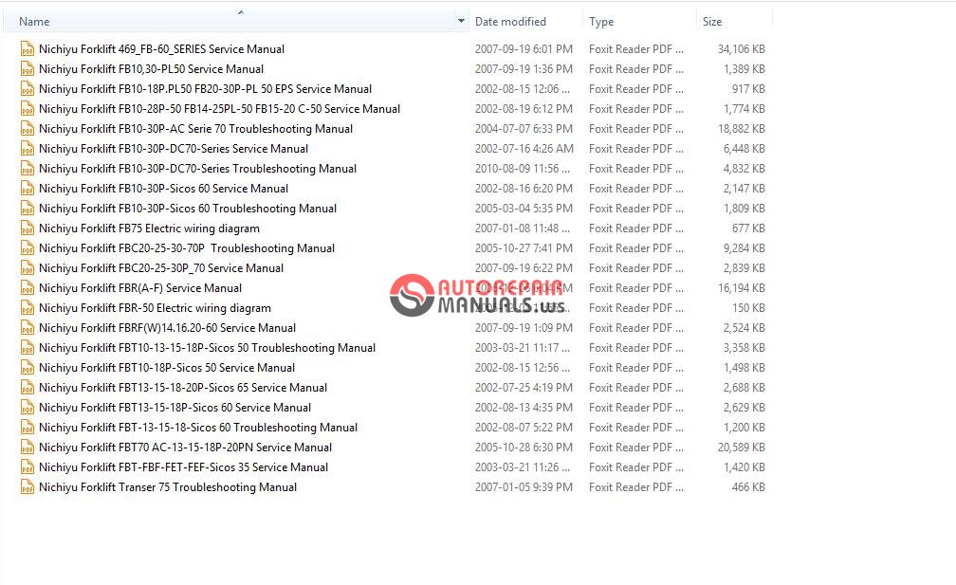The width and height of the screenshot is (956, 585).
Task: Sort files by Date modified column
Action: click(x=510, y=21)
